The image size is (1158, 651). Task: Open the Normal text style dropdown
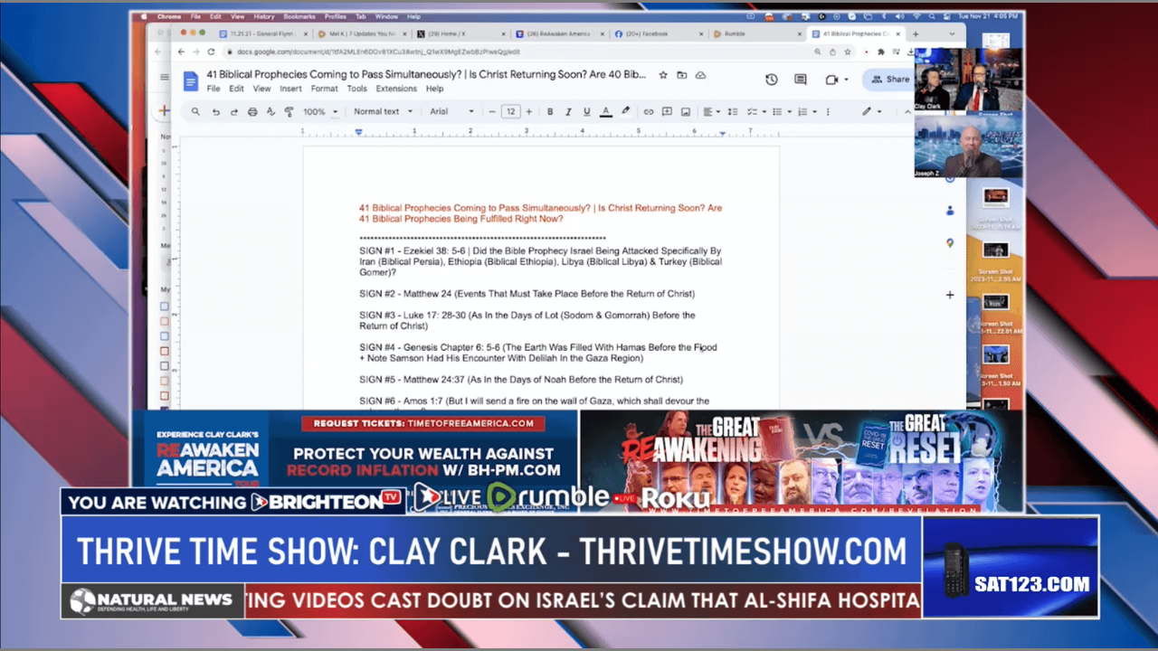tap(383, 112)
